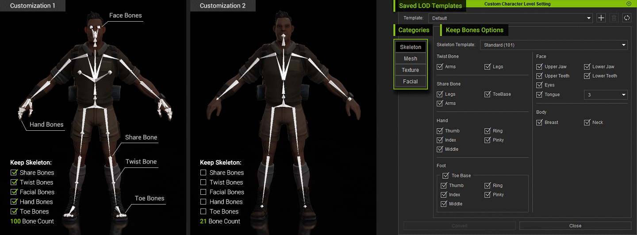Add a new LOD template with plus icon
The height and width of the screenshot is (235, 637).
[x=601, y=18]
